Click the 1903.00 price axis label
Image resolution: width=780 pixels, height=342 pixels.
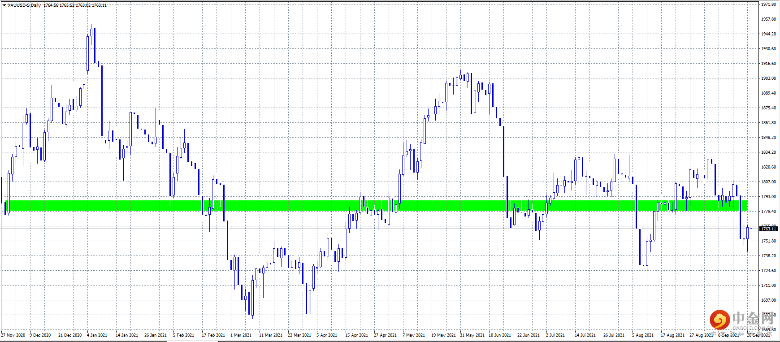point(768,78)
